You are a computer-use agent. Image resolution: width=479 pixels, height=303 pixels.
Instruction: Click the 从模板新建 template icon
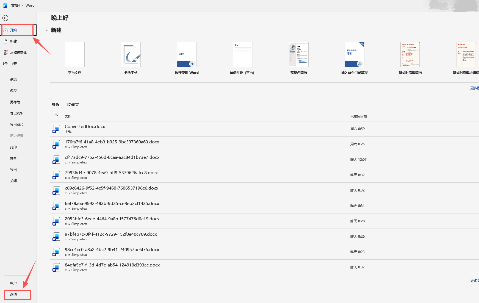coord(5,52)
